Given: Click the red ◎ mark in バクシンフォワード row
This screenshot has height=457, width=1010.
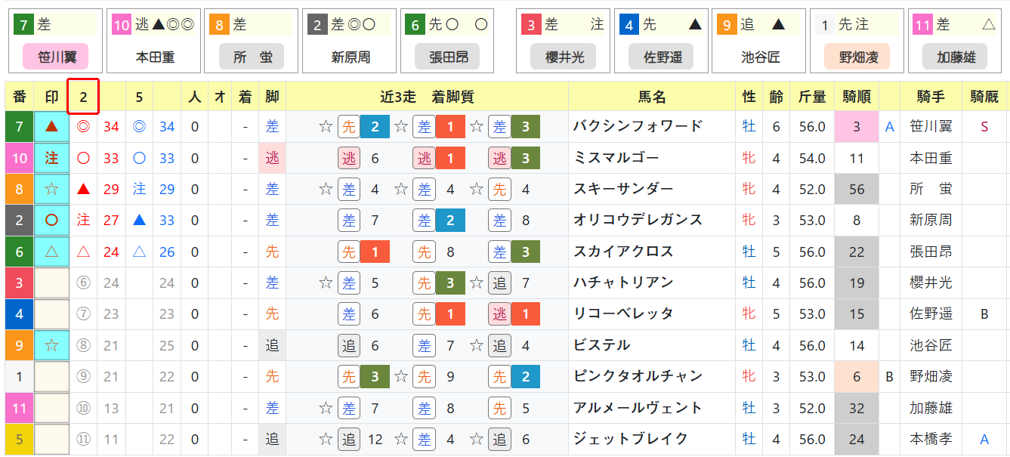Looking at the screenshot, I should point(83,126).
